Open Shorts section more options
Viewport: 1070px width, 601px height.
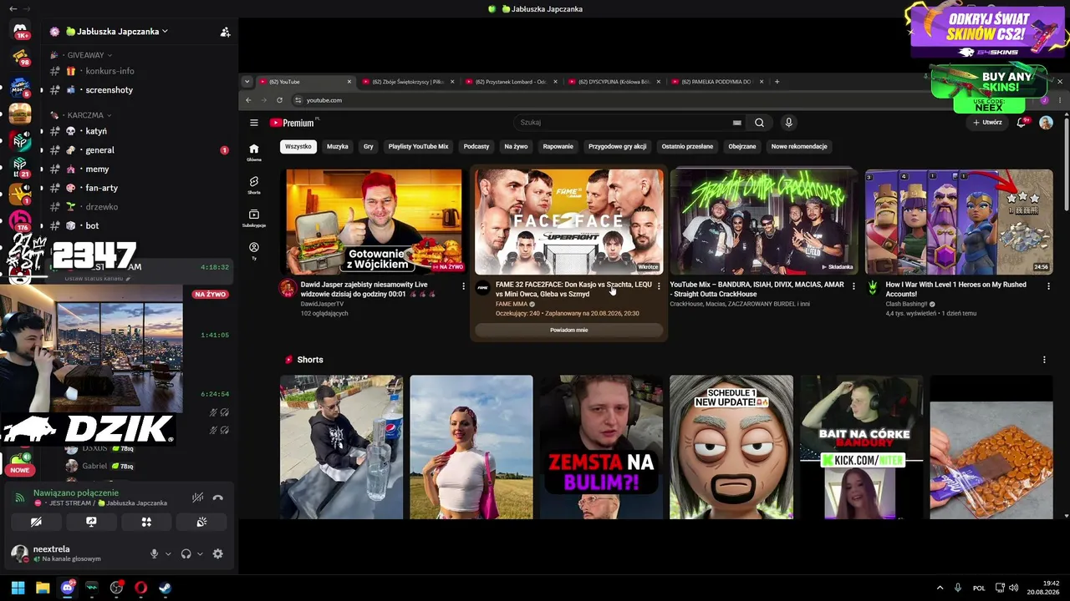[1044, 360]
